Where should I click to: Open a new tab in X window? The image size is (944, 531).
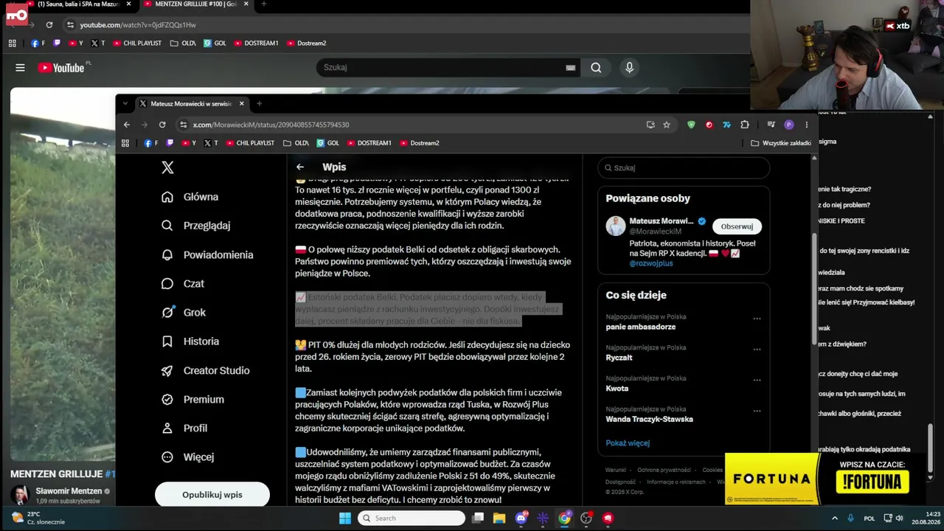[x=259, y=103]
